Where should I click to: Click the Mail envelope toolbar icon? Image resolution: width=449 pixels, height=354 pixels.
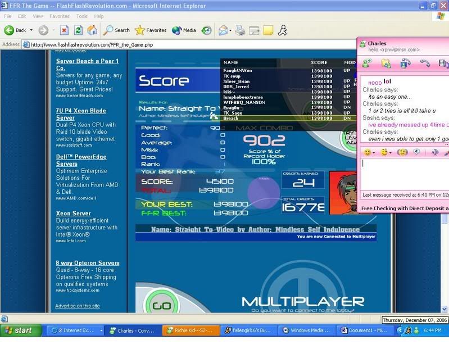pos(223,30)
